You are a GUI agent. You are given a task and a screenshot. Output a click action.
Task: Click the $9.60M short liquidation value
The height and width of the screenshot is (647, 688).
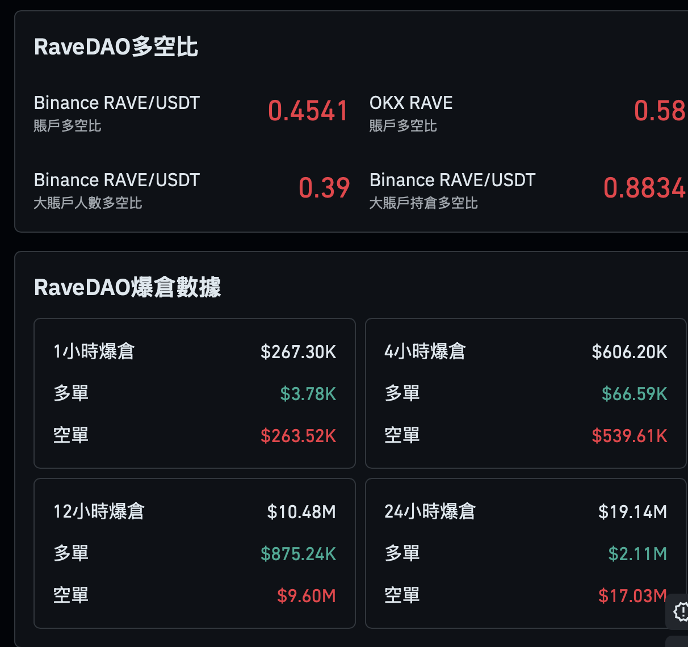click(306, 596)
